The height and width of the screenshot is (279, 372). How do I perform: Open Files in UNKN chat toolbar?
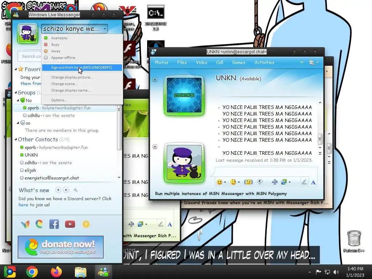182,62
